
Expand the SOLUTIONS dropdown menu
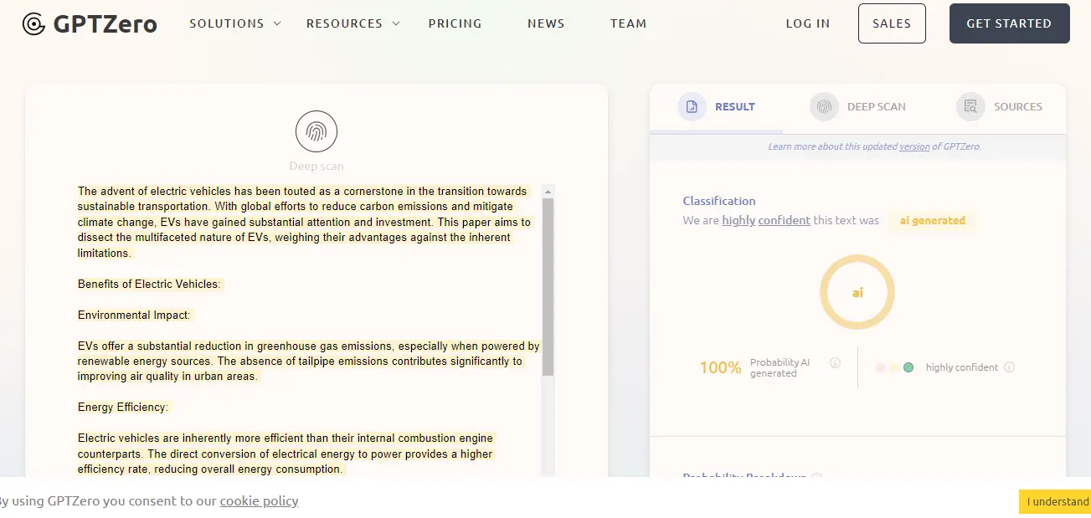pos(234,23)
